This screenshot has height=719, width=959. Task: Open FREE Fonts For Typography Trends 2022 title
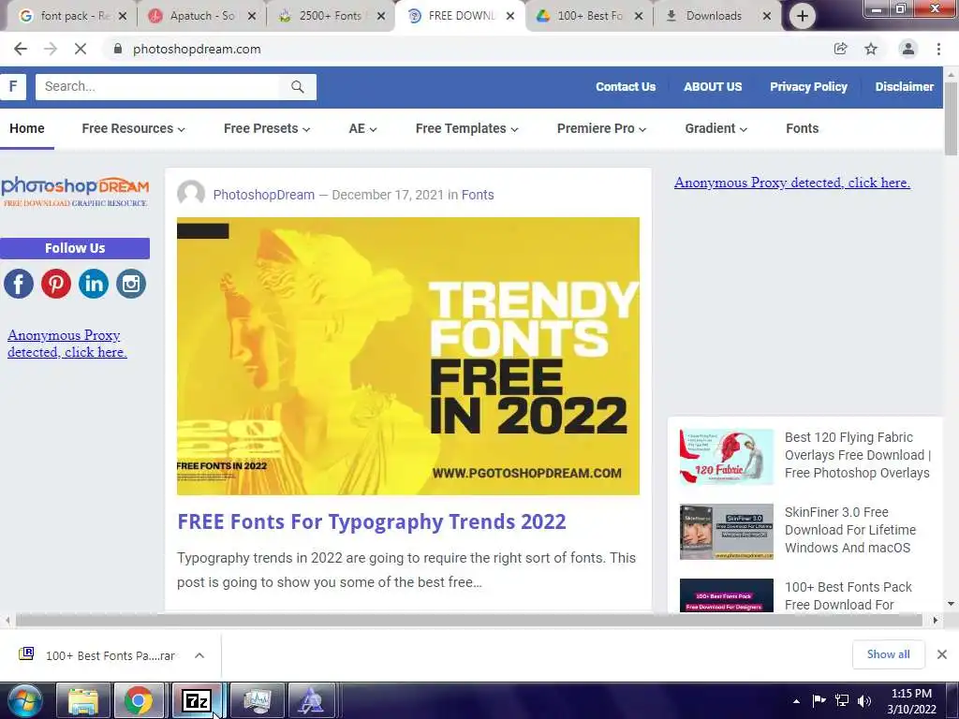[371, 521]
